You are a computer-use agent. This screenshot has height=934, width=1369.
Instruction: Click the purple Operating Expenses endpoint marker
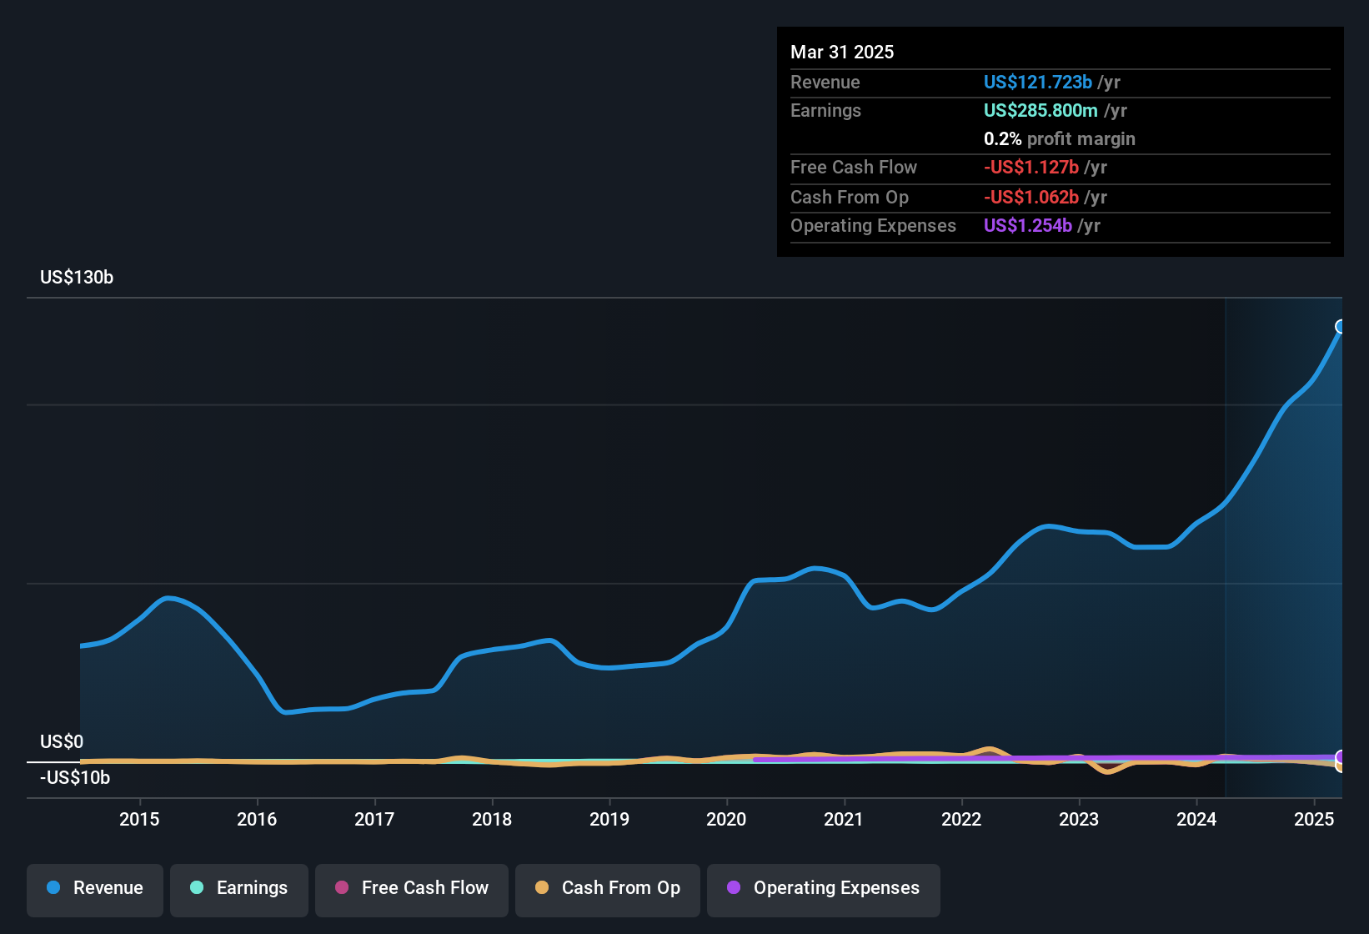(1341, 757)
